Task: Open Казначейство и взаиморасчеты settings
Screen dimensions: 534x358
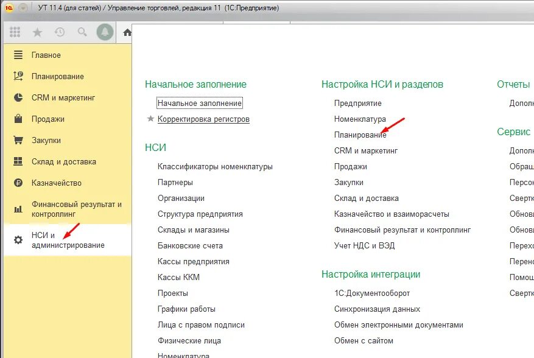Action: point(392,214)
